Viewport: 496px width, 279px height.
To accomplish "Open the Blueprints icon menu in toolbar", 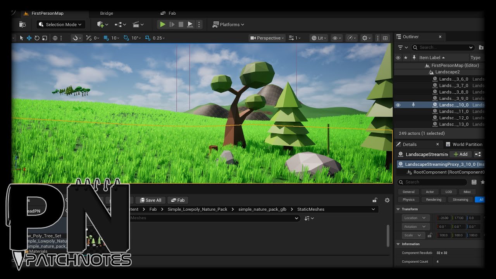I will 120,24.
